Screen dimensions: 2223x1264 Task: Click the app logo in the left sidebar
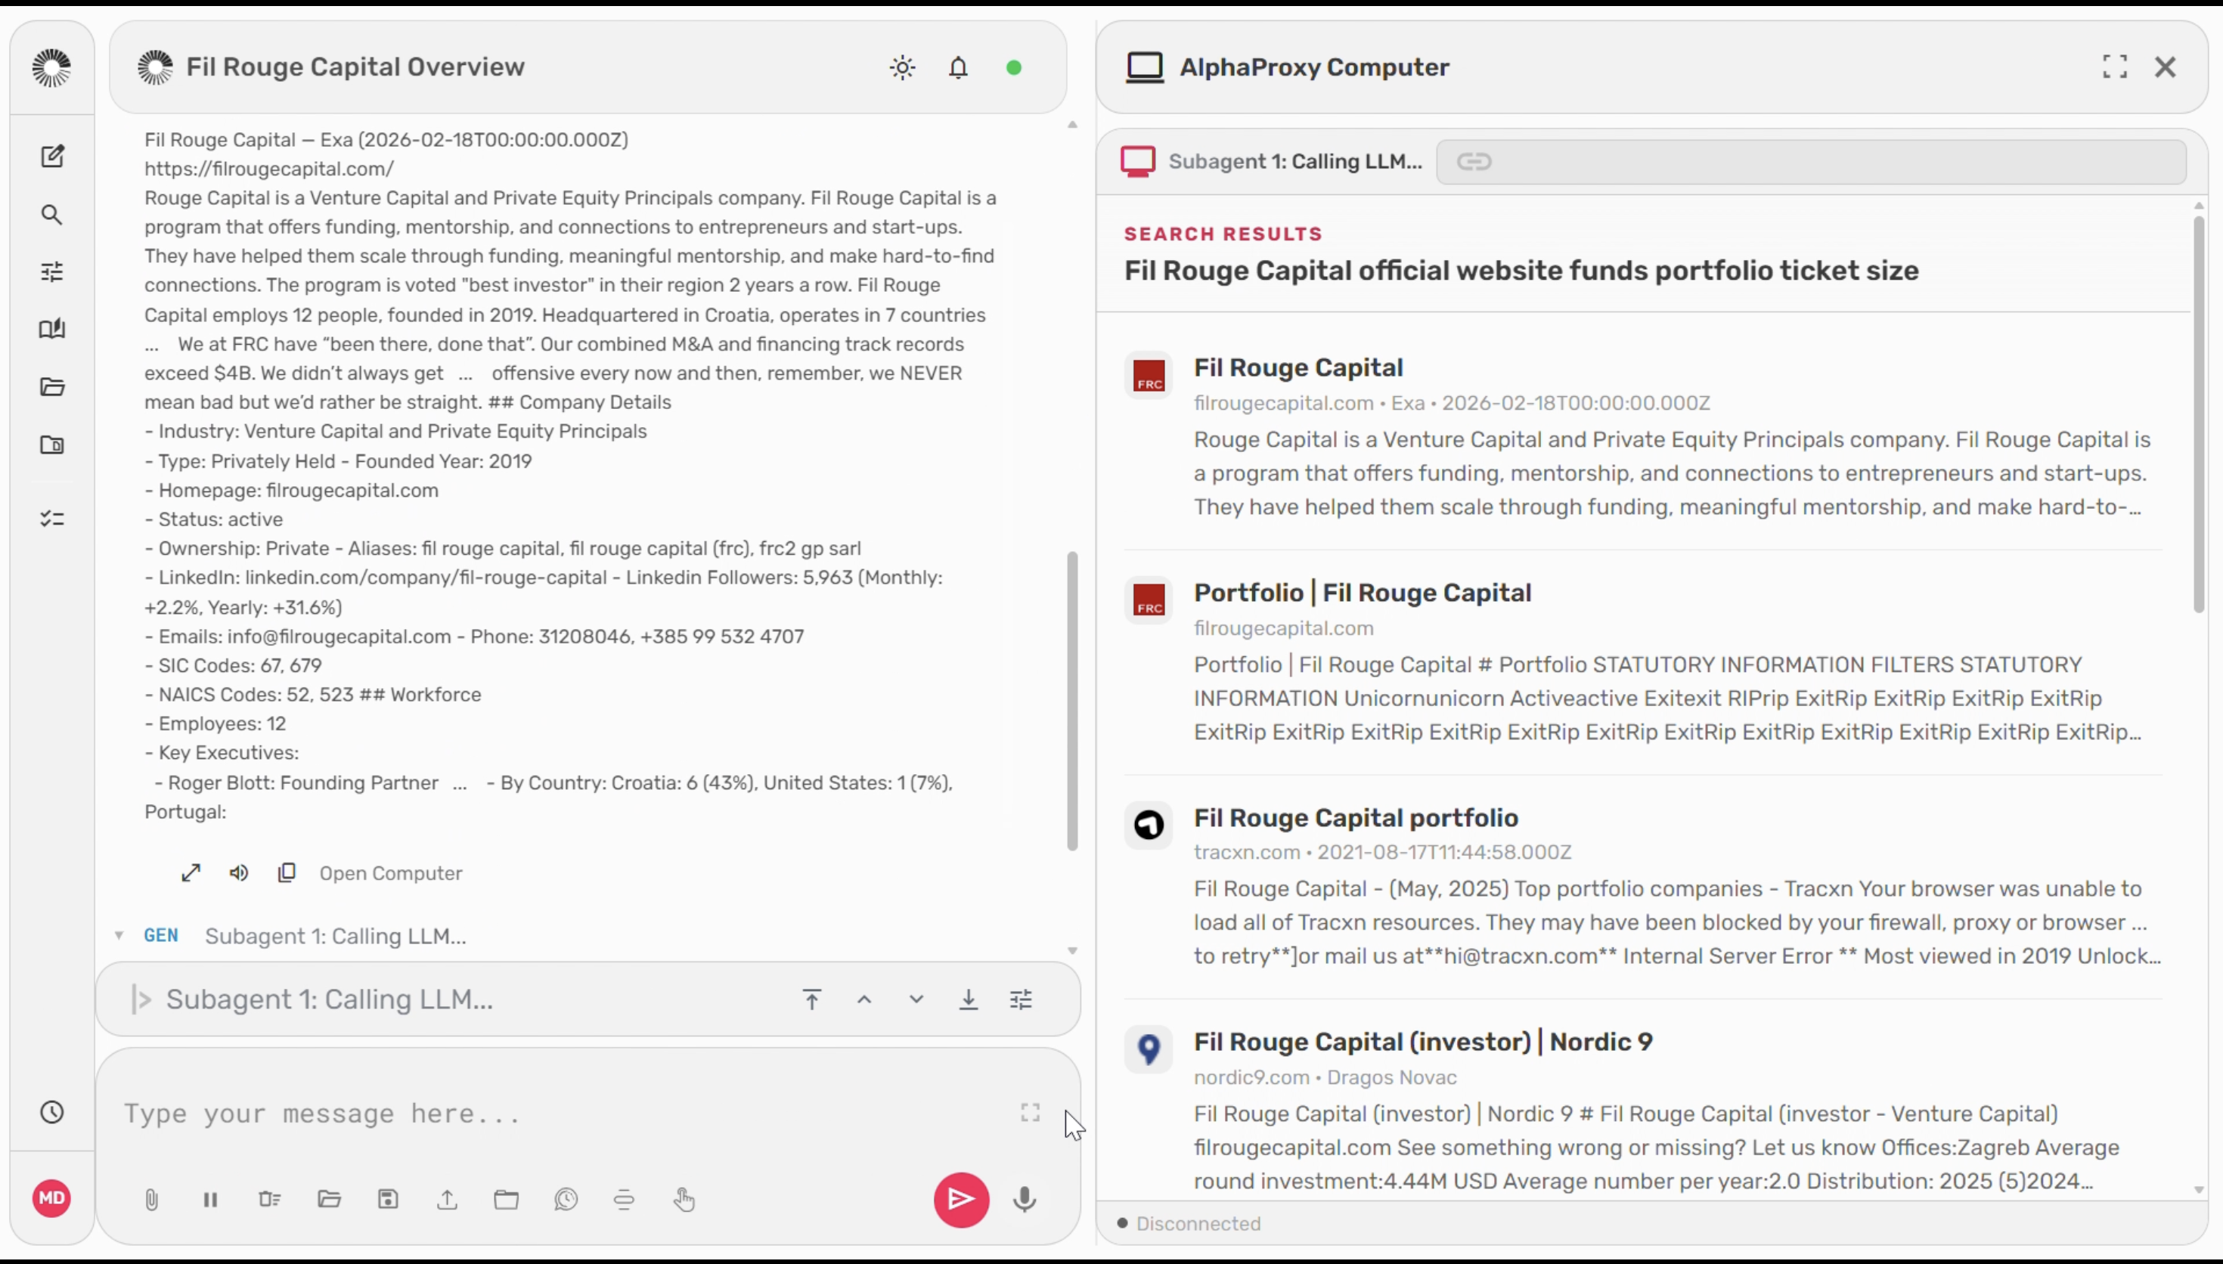pyautogui.click(x=51, y=68)
